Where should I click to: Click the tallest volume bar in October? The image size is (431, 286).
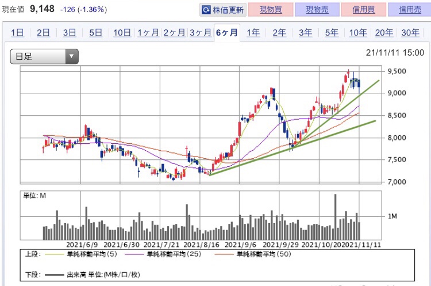[336, 217]
